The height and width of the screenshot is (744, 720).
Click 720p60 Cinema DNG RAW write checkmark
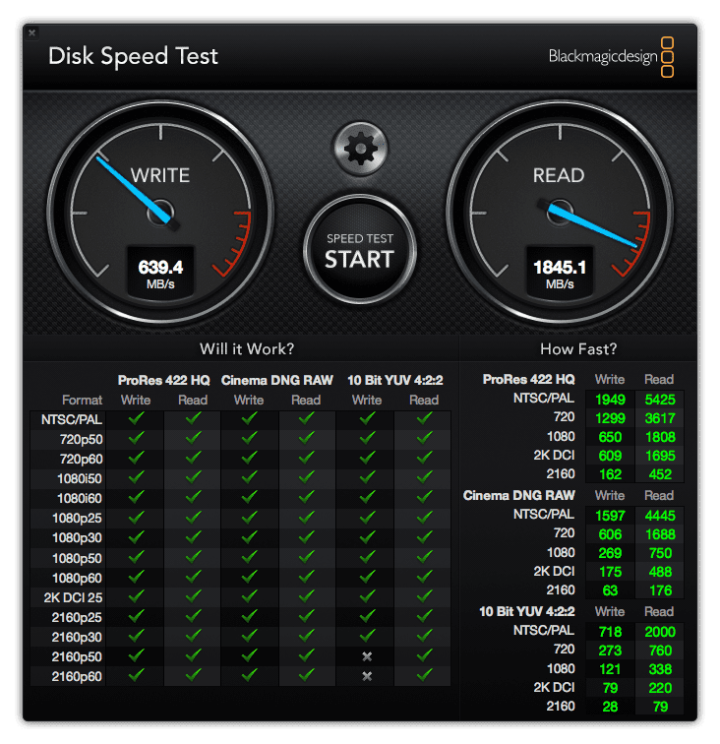(249, 458)
